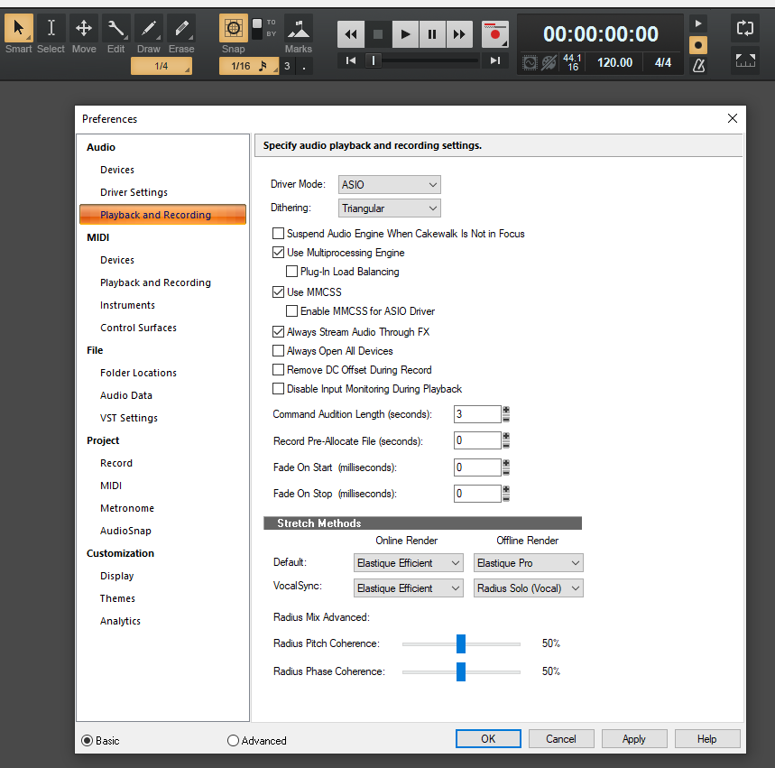775x768 pixels.
Task: Uncheck Always Stream Audio Through FX
Action: point(278,331)
